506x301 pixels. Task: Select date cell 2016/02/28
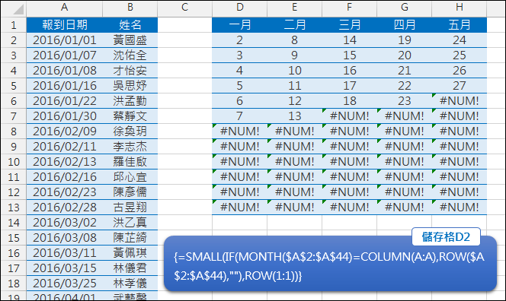point(65,208)
